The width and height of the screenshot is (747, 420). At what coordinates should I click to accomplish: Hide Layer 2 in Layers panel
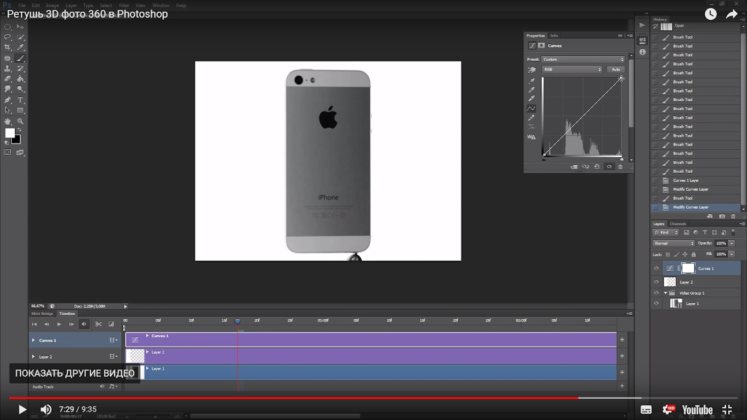[656, 282]
